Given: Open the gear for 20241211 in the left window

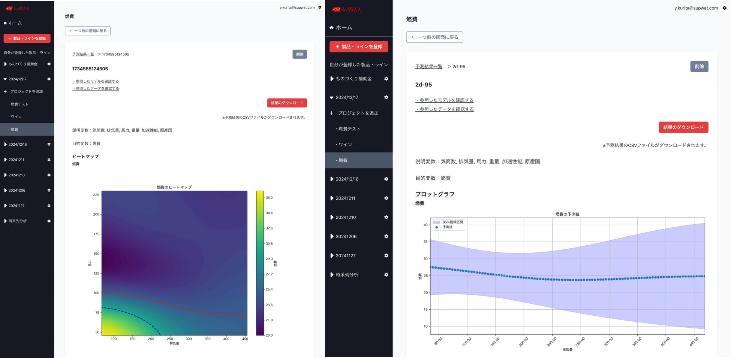Looking at the screenshot, I should click(49, 160).
